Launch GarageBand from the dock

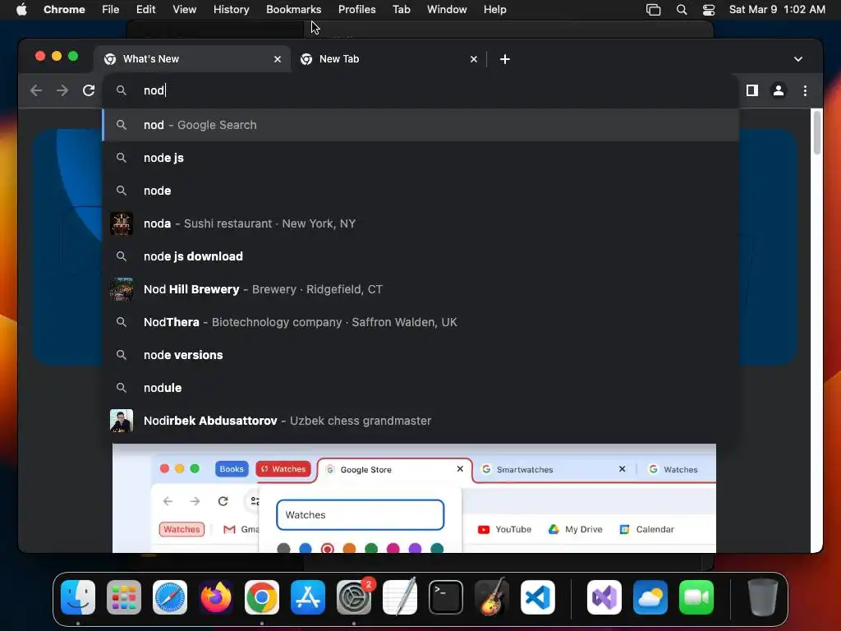tap(492, 597)
